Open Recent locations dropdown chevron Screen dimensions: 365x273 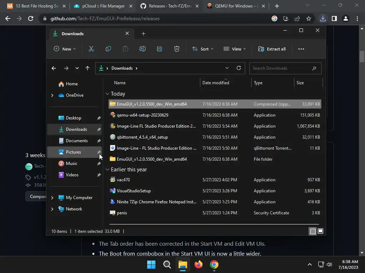[x=77, y=68]
